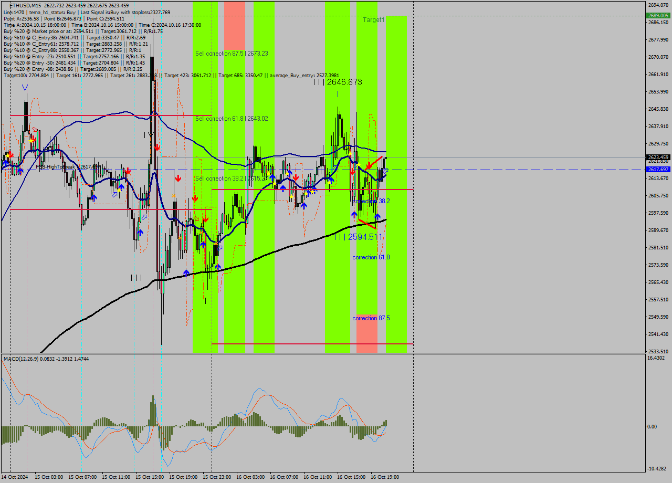
Task: Click the 2541.430 price axis value
Action: point(658,334)
